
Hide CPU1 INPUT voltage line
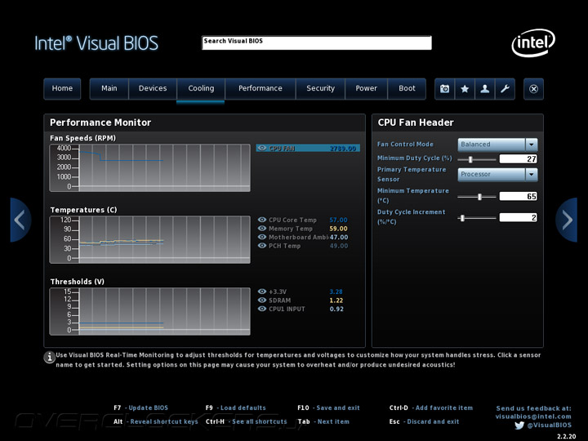(262, 309)
